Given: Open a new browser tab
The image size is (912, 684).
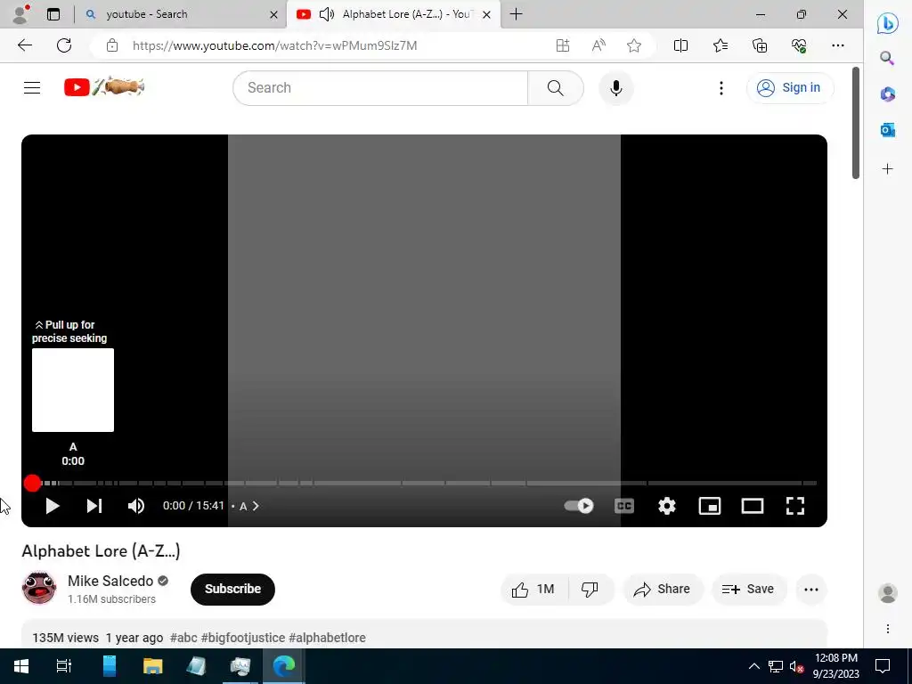Looking at the screenshot, I should [516, 14].
